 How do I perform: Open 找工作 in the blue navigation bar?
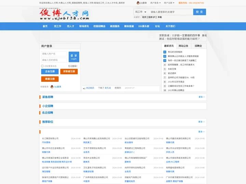pos(58,26)
